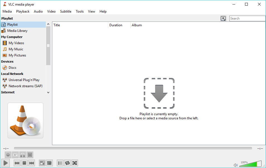Viewport: 266px width, 168px height.
Task: Toggle fullscreen video mode
Action: [x=42, y=163]
